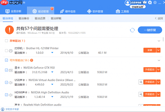Click the date 2023/4/13 on GTX 950 row
The height and width of the screenshot is (112, 165).
tap(67, 72)
